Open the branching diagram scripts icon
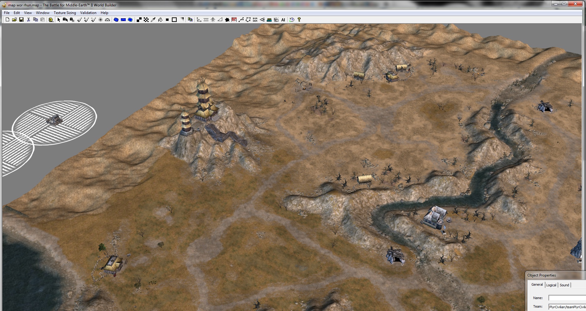586x311 pixels. tap(262, 20)
